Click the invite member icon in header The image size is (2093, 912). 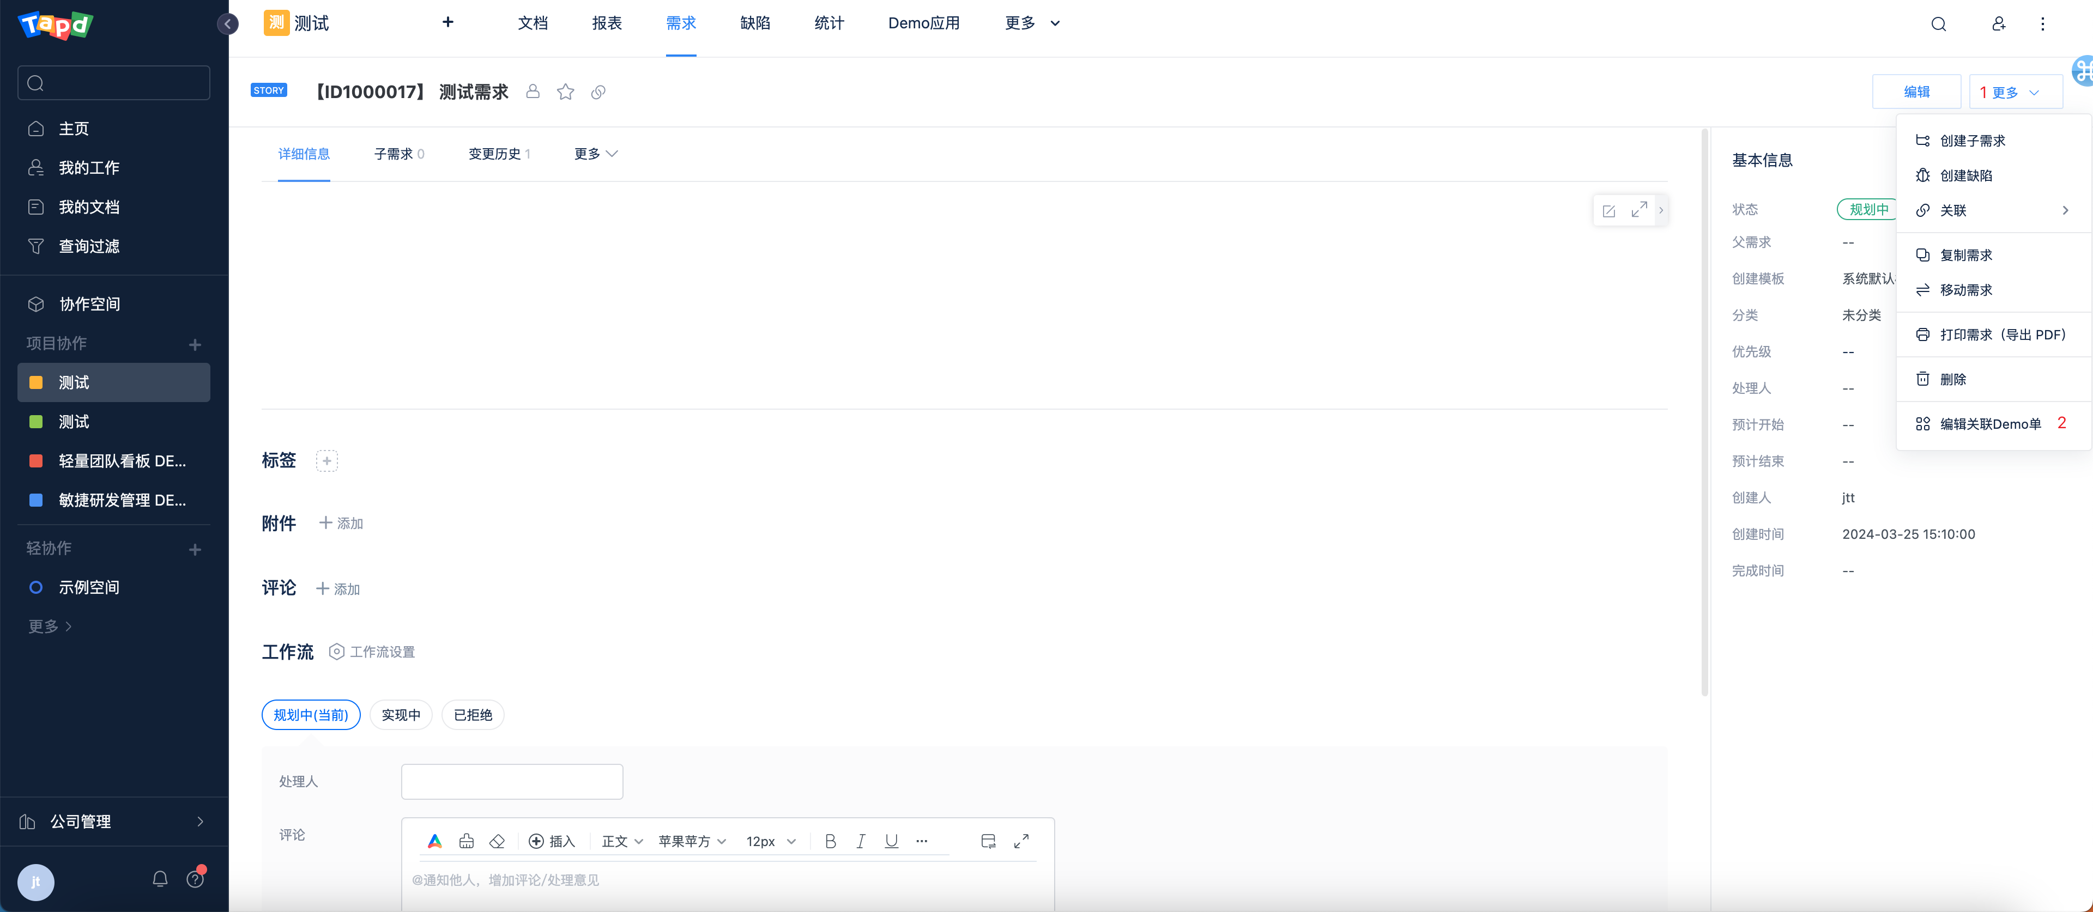tap(1999, 23)
